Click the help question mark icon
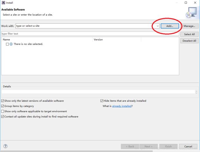200x152 pixels. click(x=5, y=146)
